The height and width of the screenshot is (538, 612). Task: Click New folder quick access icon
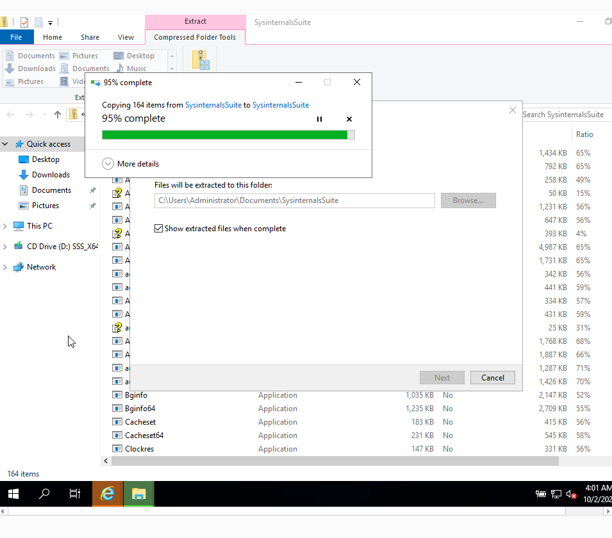click(x=38, y=22)
